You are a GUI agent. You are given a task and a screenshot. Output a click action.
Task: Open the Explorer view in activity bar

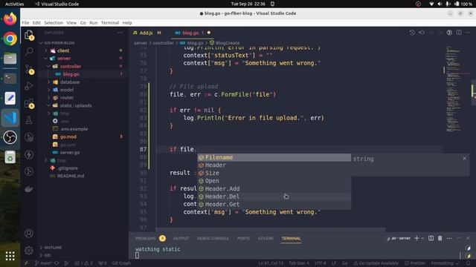[x=29, y=35]
